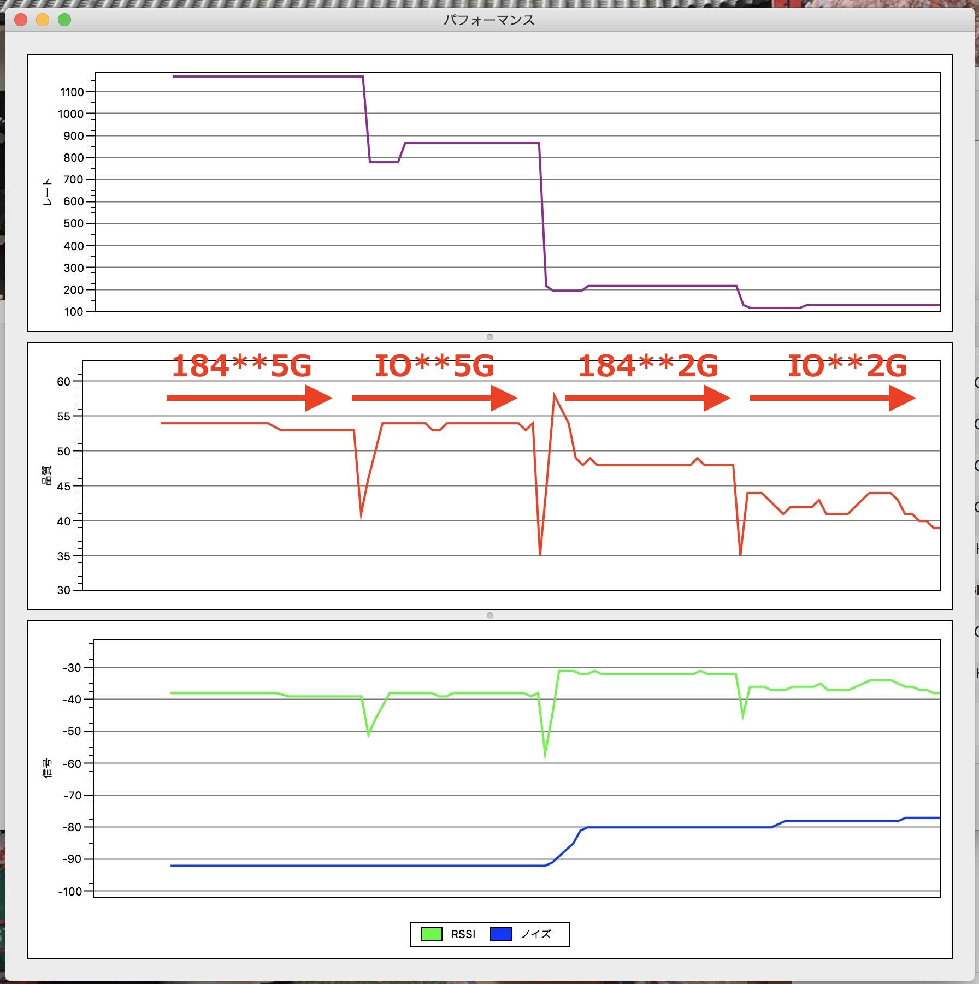Click the 45 tick on the 品質 axis
Image resolution: width=979 pixels, height=984 pixels.
coord(64,487)
